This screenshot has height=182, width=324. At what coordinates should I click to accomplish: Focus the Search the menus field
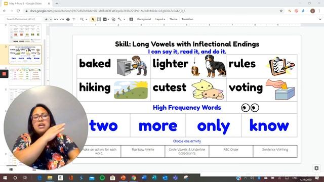23,19
